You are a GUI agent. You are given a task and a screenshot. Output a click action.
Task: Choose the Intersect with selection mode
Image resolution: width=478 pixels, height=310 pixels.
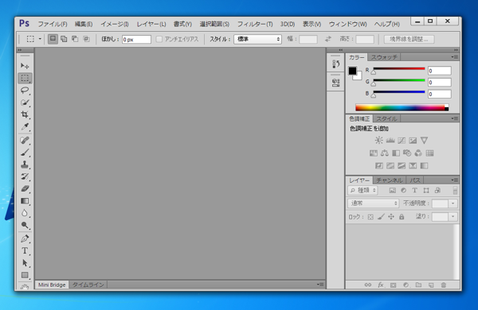[86, 39]
